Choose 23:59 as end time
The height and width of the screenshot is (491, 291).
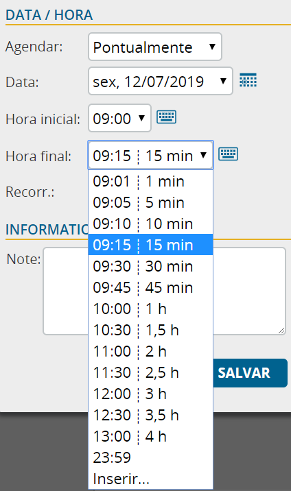(151, 457)
